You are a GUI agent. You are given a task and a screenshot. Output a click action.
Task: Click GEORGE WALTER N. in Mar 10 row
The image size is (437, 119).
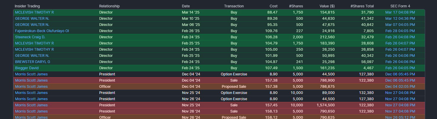[32, 19]
